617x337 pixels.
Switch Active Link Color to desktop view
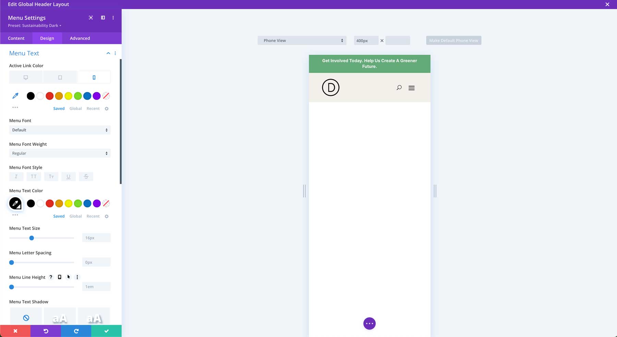coord(26,77)
